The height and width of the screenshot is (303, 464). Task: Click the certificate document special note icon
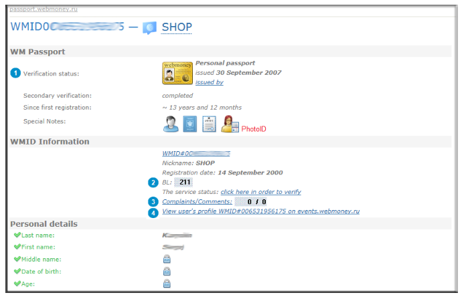pos(209,124)
